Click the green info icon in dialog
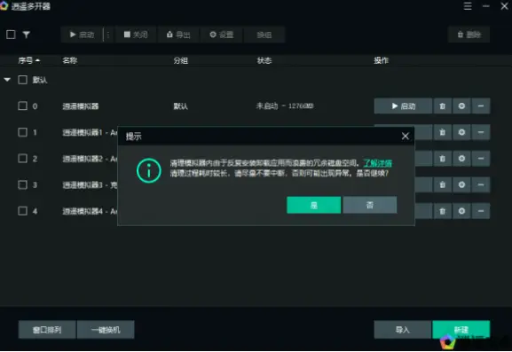The image size is (512, 352). click(149, 170)
